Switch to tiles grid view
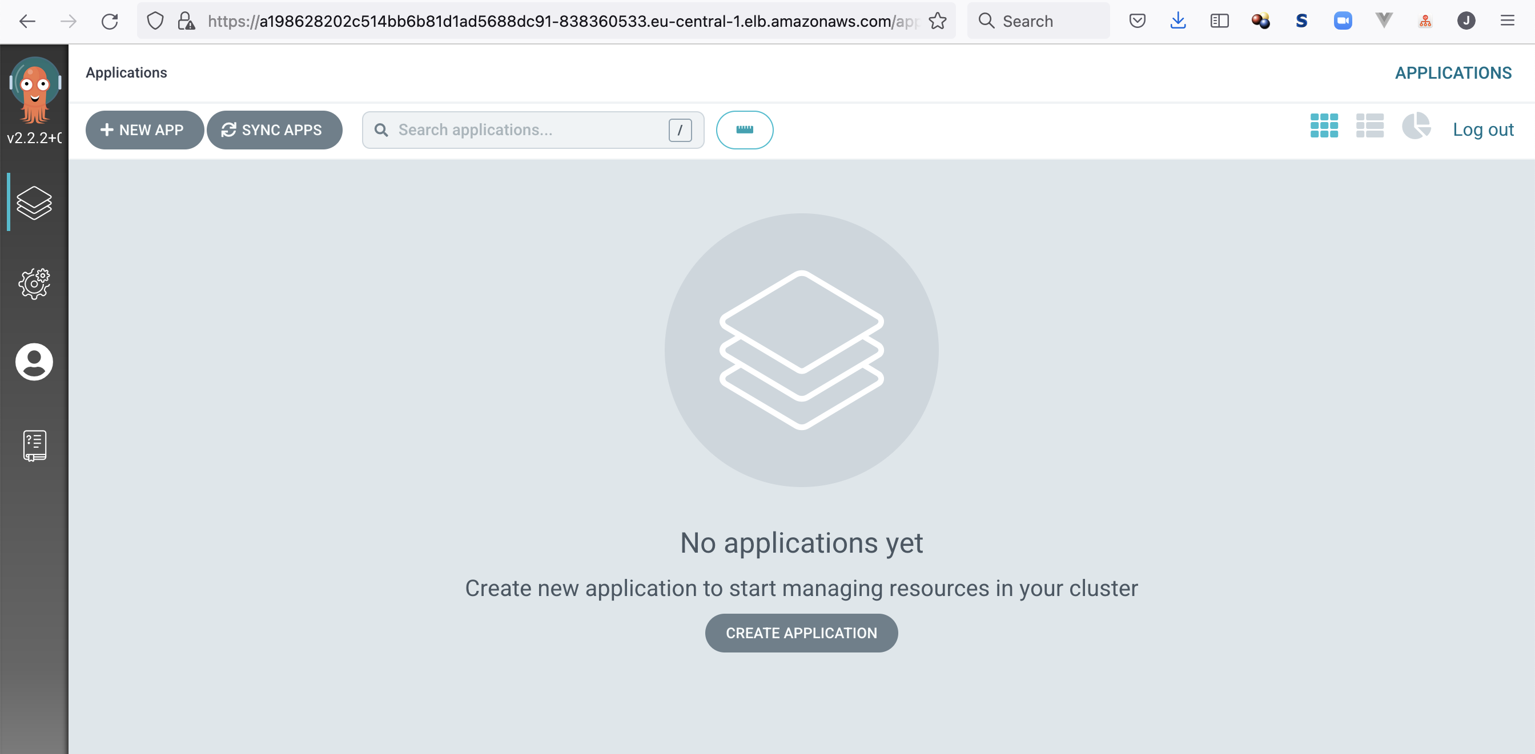The height and width of the screenshot is (754, 1535). [1324, 126]
